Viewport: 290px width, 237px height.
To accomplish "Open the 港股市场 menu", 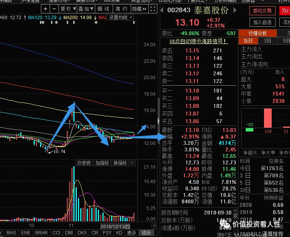I will tap(59, 1).
